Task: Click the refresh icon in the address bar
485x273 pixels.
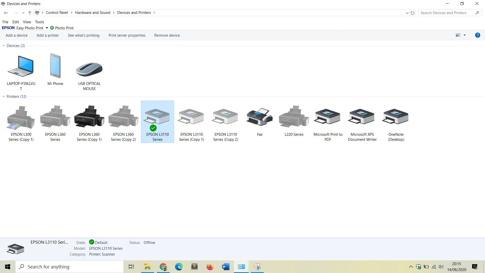Action: tap(413, 13)
